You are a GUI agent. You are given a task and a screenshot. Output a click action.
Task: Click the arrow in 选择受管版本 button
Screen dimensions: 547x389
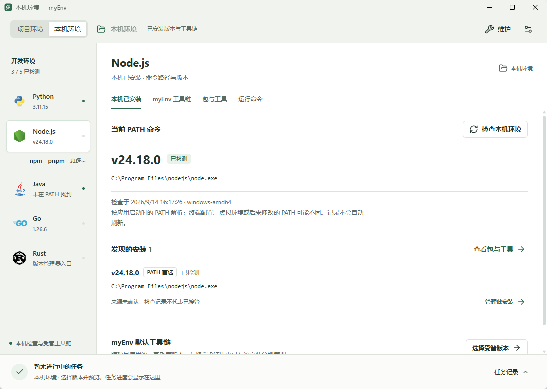[517, 348]
